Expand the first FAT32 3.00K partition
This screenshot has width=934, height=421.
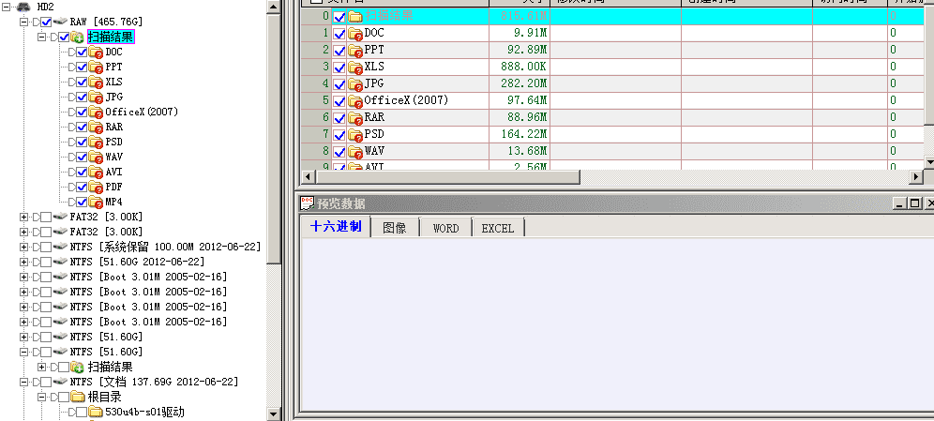click(24, 217)
